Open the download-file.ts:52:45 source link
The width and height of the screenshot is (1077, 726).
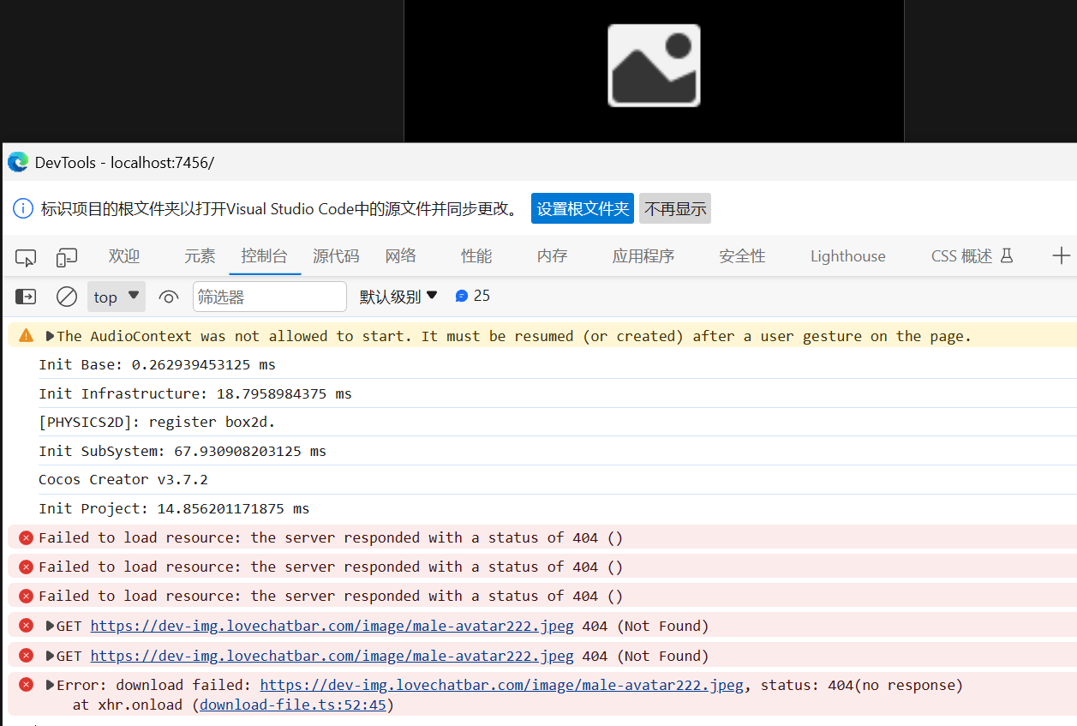point(293,705)
